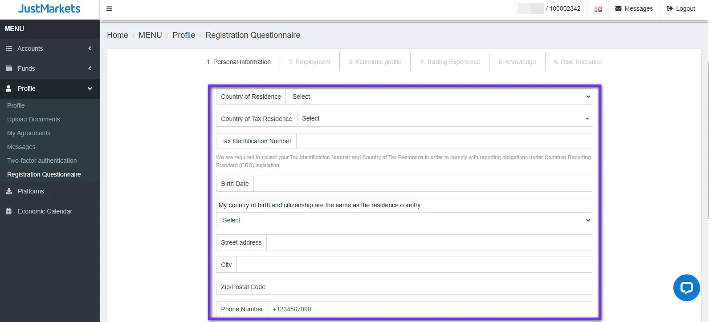Screen dimensions: 709x322
Task: Switch to the Risk Tolerance step tab
Action: pos(578,62)
